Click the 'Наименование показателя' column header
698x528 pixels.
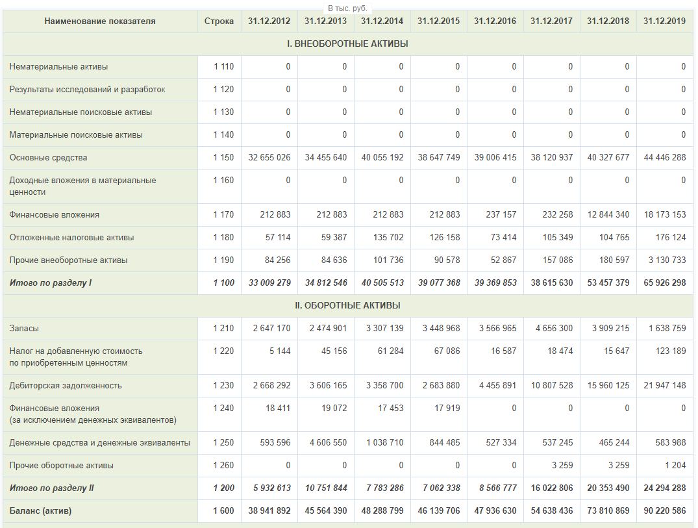point(100,21)
